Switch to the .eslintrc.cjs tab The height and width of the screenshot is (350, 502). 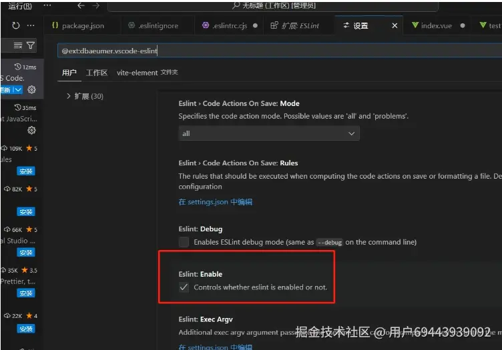pos(230,25)
